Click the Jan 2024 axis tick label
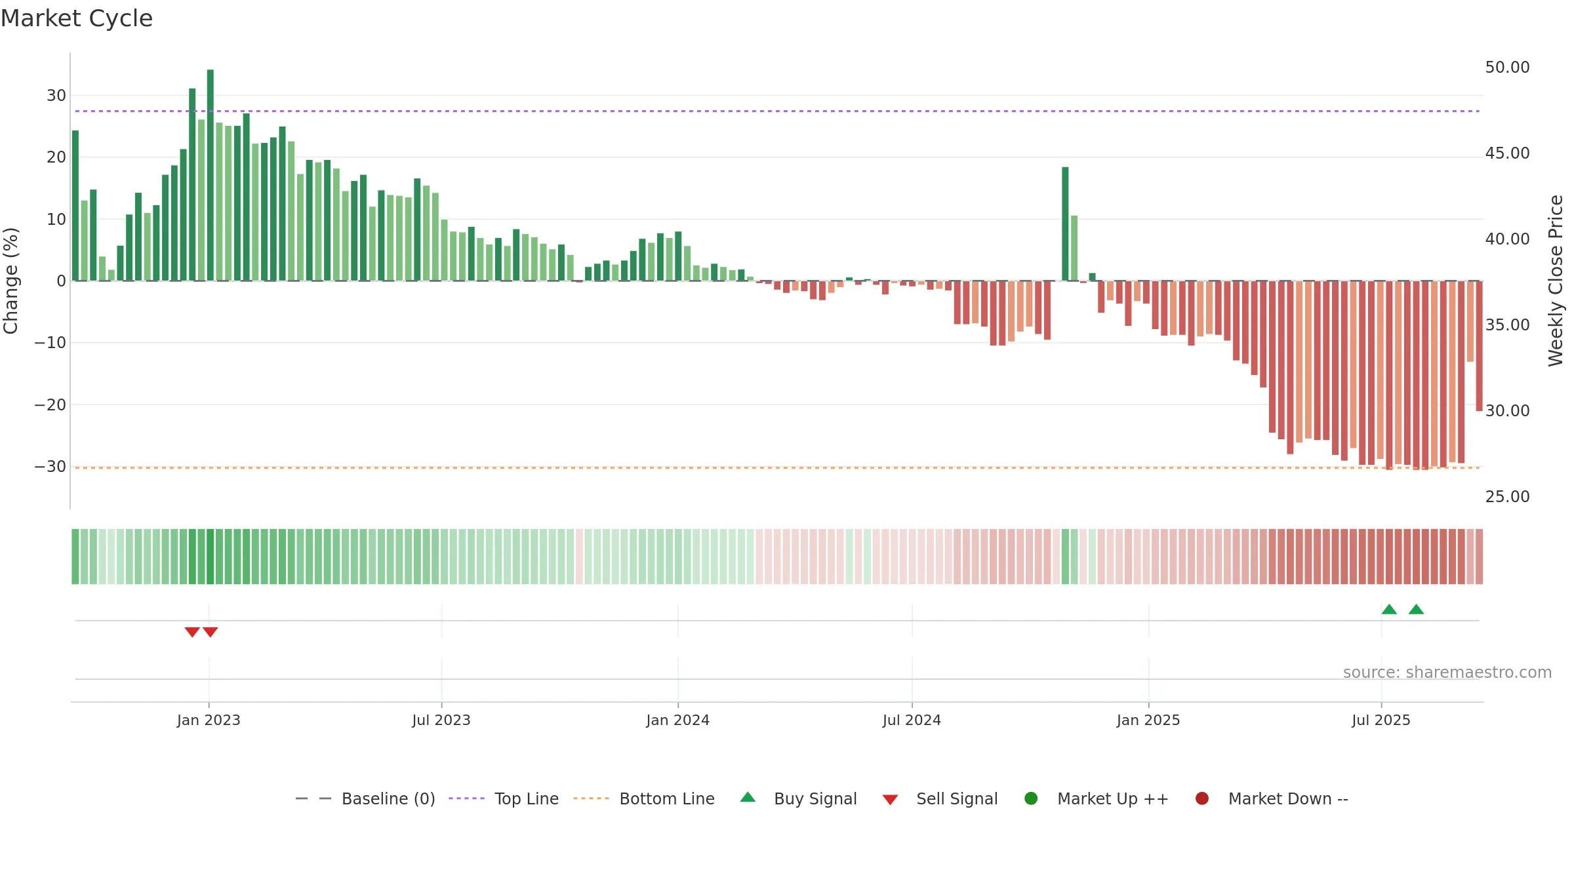 coord(678,720)
